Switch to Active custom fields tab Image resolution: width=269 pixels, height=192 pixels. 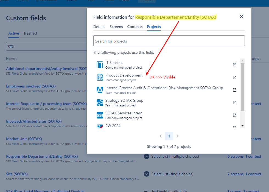13,33
